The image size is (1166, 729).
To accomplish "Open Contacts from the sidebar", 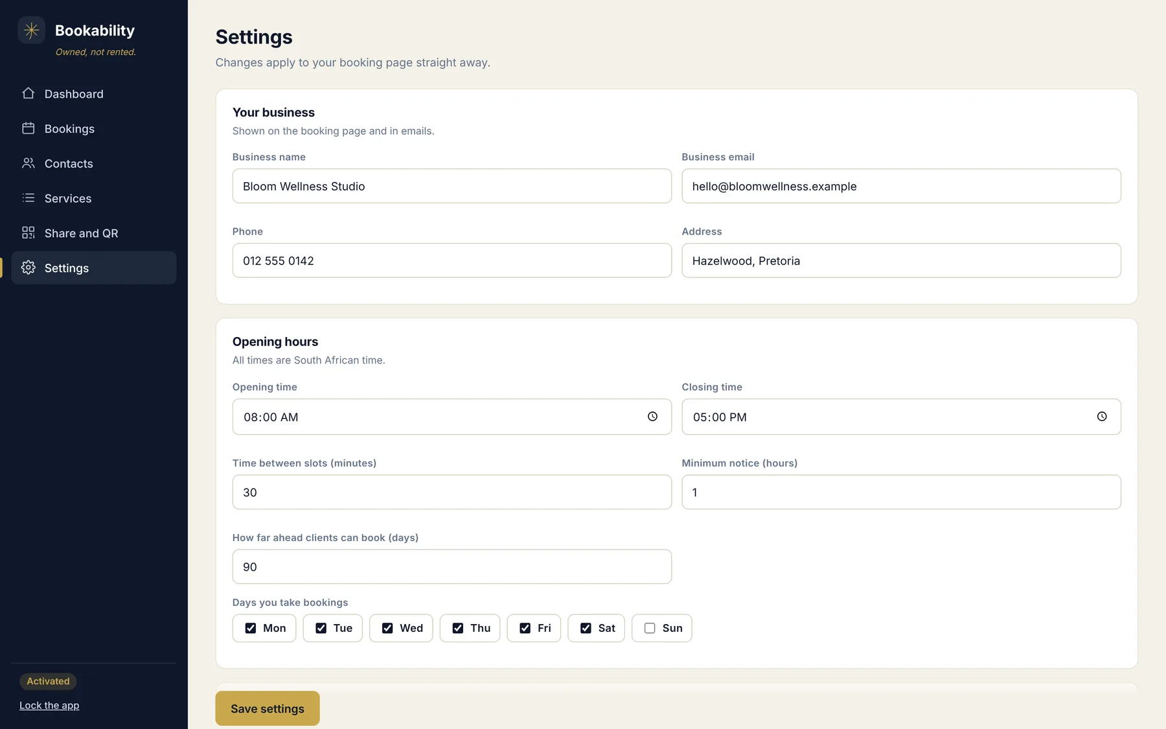I will [94, 163].
